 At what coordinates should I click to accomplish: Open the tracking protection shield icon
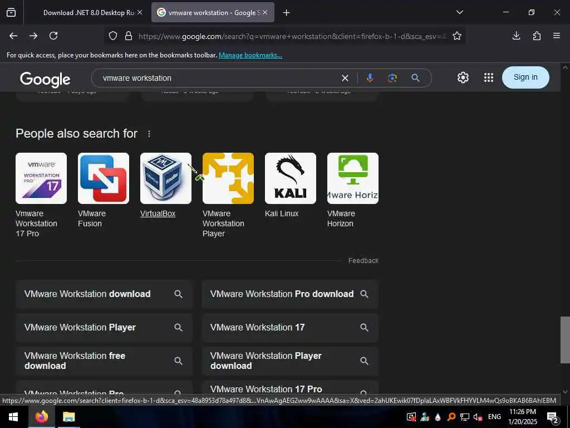pos(113,36)
